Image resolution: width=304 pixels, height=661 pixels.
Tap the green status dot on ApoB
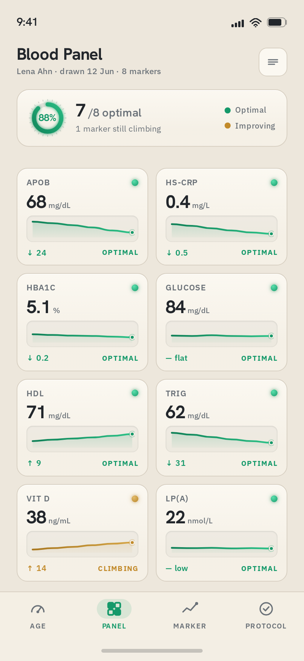pyautogui.click(x=135, y=183)
